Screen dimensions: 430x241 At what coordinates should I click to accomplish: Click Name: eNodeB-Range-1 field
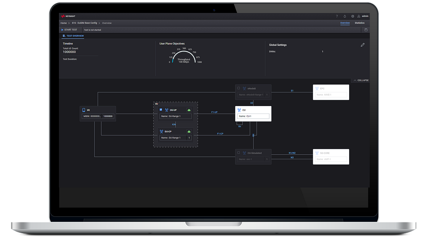click(251, 95)
